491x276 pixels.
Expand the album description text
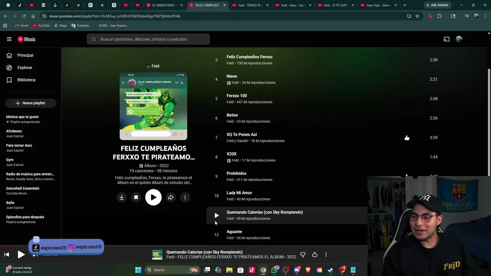pos(153,180)
